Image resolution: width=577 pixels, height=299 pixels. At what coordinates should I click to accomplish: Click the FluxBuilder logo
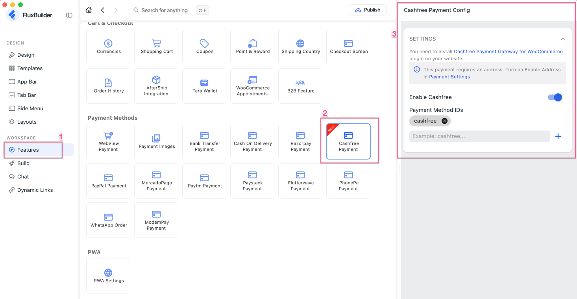(13, 15)
